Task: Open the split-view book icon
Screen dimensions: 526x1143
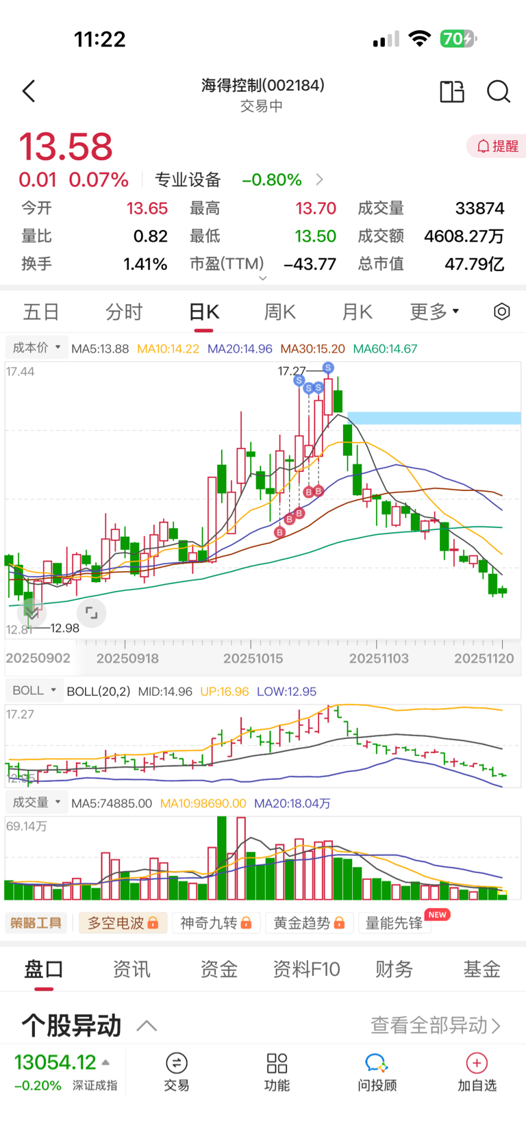Action: coord(451,91)
